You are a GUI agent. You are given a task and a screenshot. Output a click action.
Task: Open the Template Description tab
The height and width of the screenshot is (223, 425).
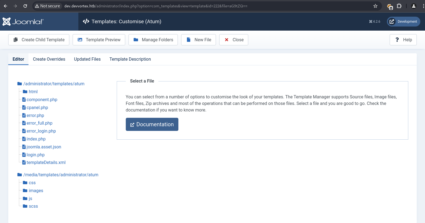[x=130, y=59]
